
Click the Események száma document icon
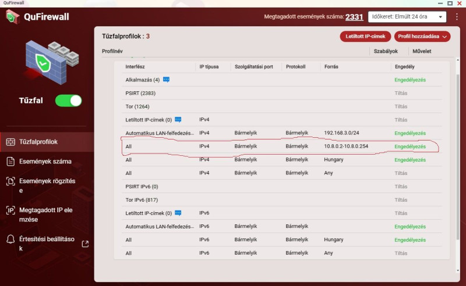coord(10,162)
